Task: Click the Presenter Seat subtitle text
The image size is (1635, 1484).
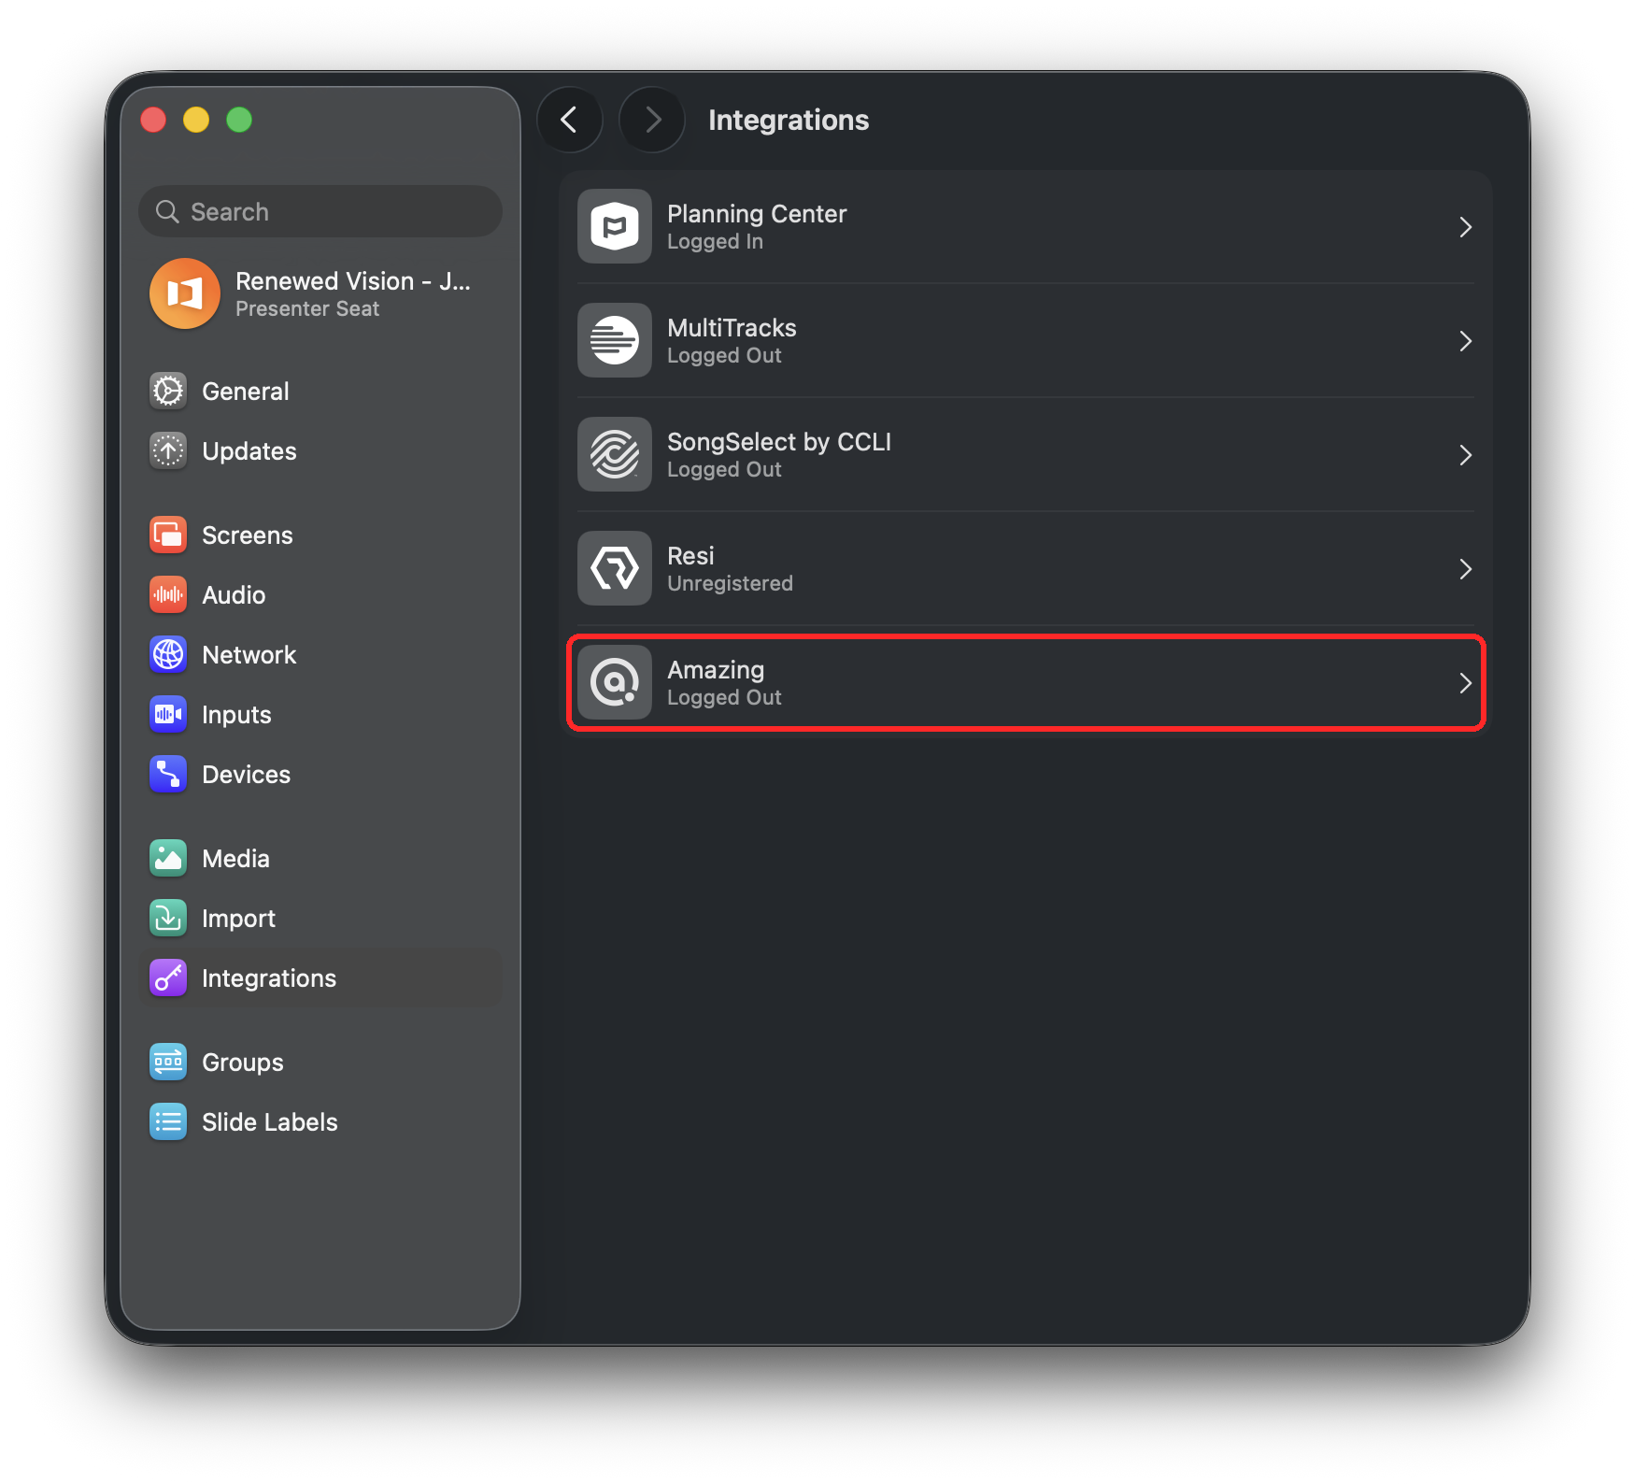Action: point(307,308)
